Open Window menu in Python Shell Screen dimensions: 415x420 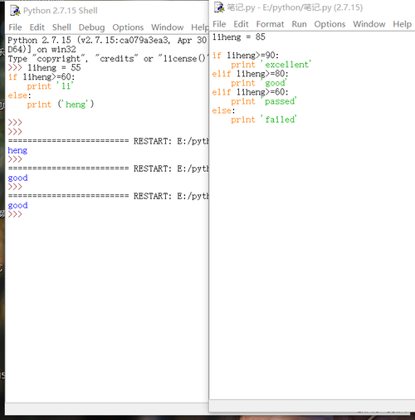coord(168,27)
